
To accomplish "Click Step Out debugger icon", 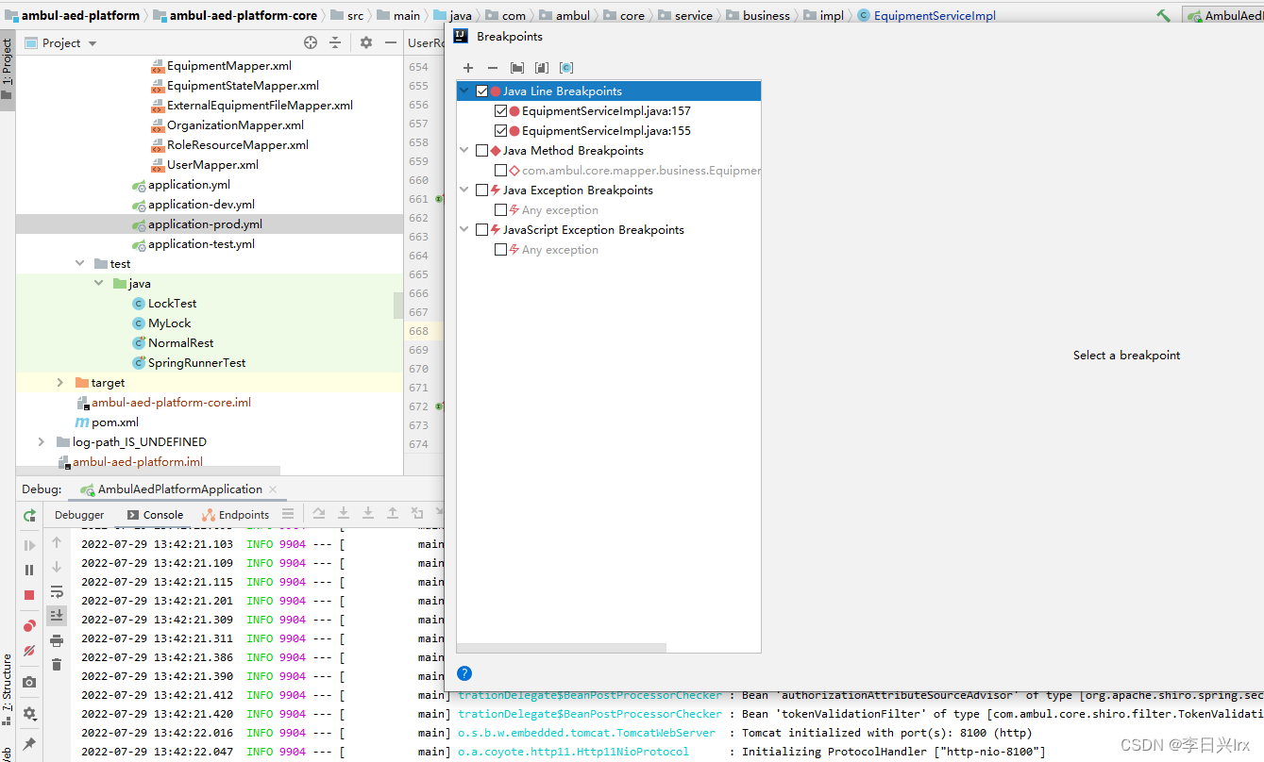I will click(x=393, y=514).
